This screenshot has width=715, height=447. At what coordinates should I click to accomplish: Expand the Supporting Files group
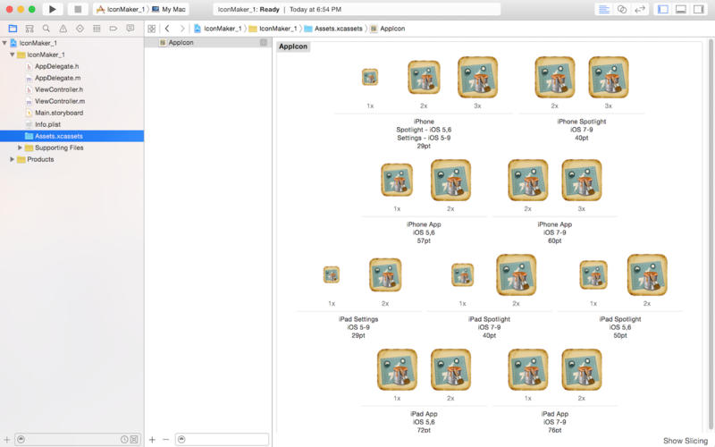[20, 148]
